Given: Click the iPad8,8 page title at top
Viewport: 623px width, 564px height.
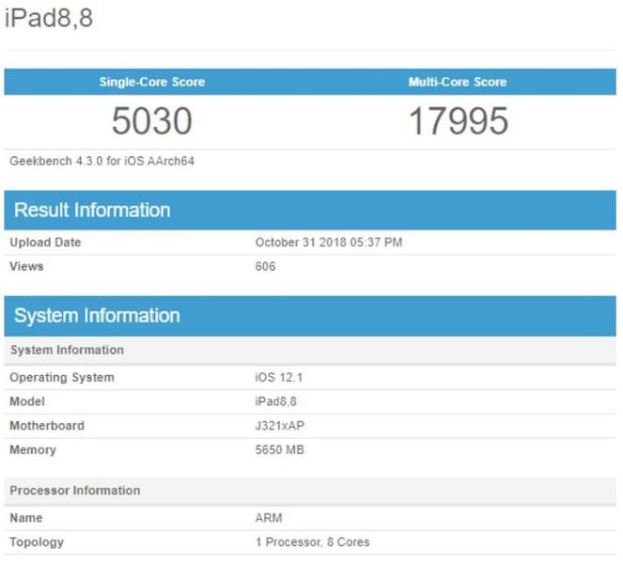Looking at the screenshot, I should click(49, 17).
